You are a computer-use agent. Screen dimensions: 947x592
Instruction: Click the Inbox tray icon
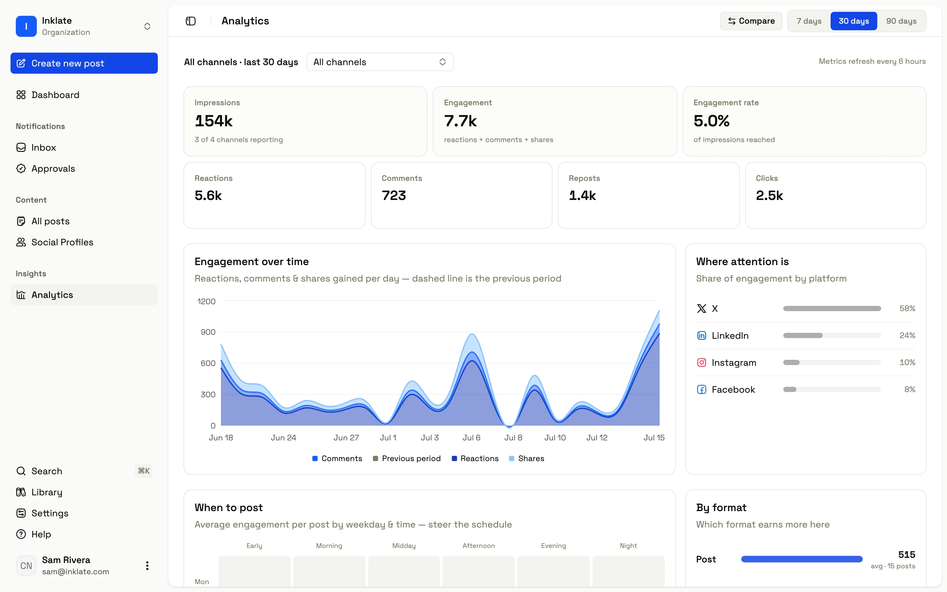click(21, 148)
